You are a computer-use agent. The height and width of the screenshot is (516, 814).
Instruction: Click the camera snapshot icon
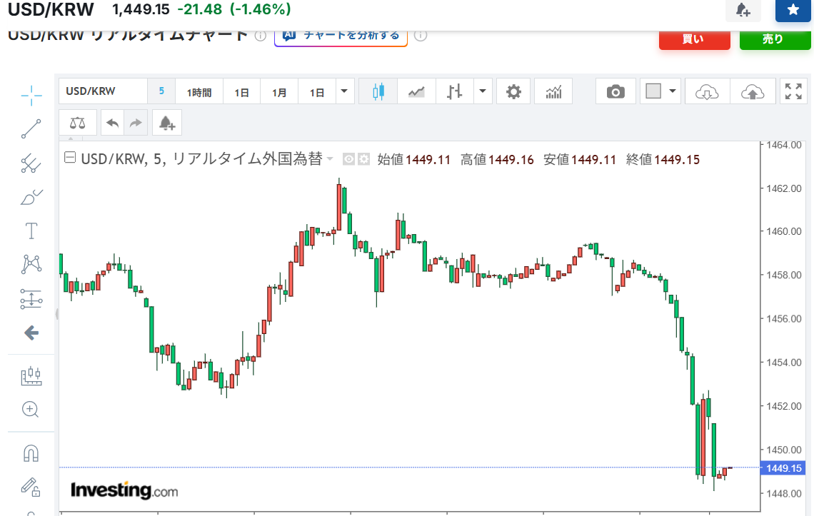coord(615,91)
